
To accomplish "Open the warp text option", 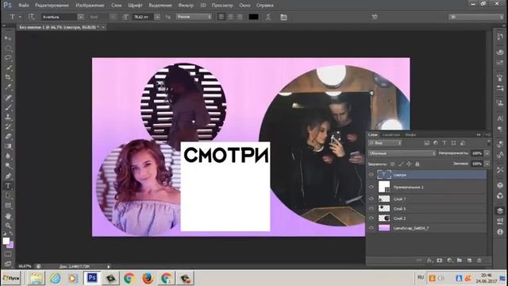I will pos(268,17).
